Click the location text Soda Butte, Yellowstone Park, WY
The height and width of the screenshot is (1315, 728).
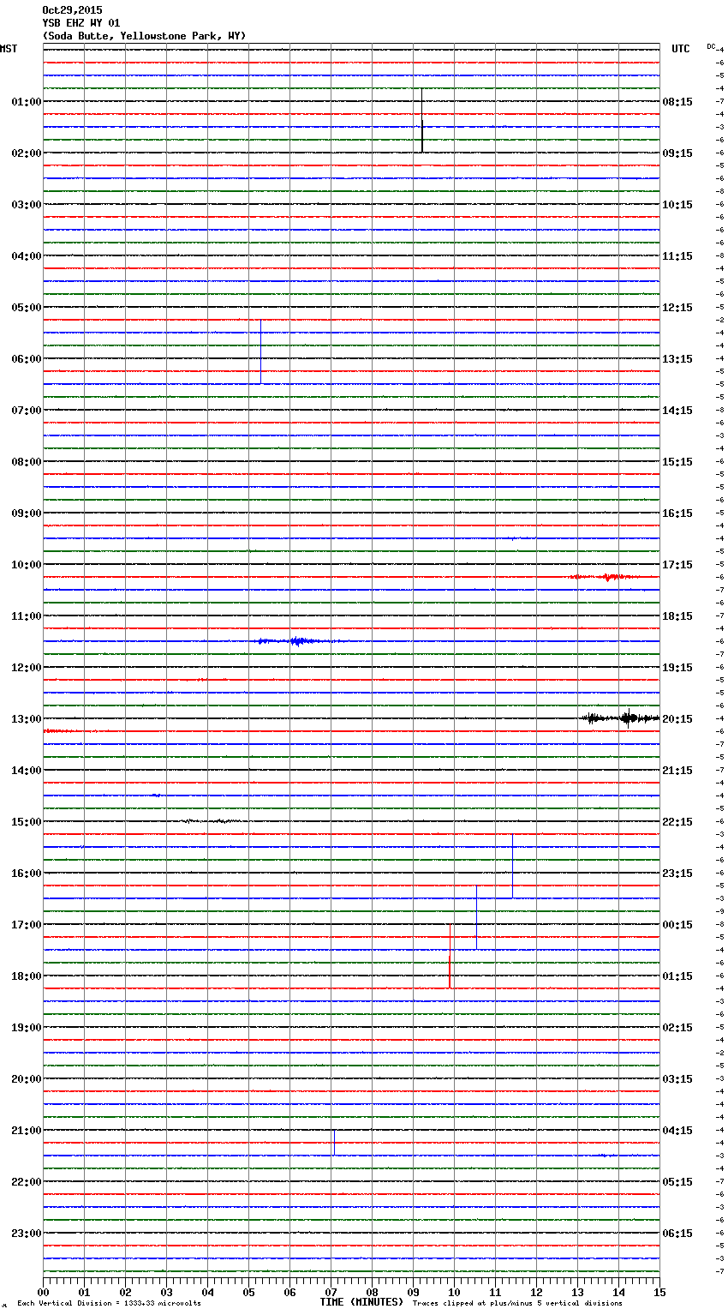144,36
